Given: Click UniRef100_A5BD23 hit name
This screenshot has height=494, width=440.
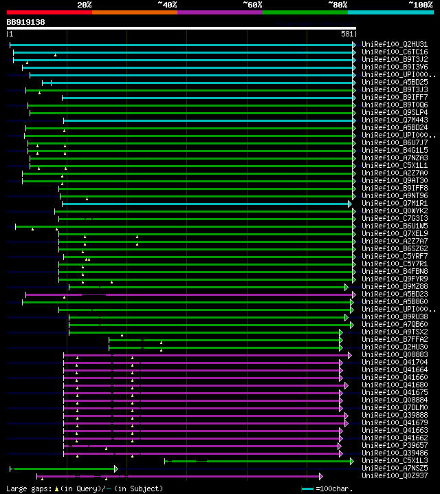Looking at the screenshot, I should pyautogui.click(x=395, y=294).
